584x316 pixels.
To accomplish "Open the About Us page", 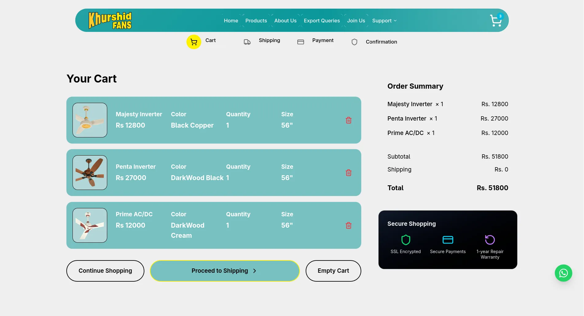I will (285, 21).
